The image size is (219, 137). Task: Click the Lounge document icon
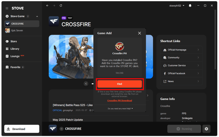tap(7, 56)
